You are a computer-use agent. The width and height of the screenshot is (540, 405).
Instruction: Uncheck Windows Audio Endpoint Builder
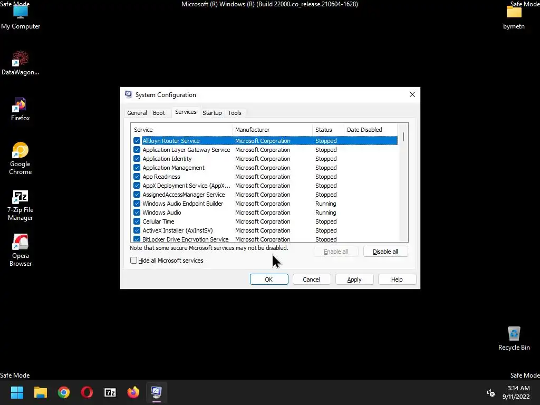point(137,203)
